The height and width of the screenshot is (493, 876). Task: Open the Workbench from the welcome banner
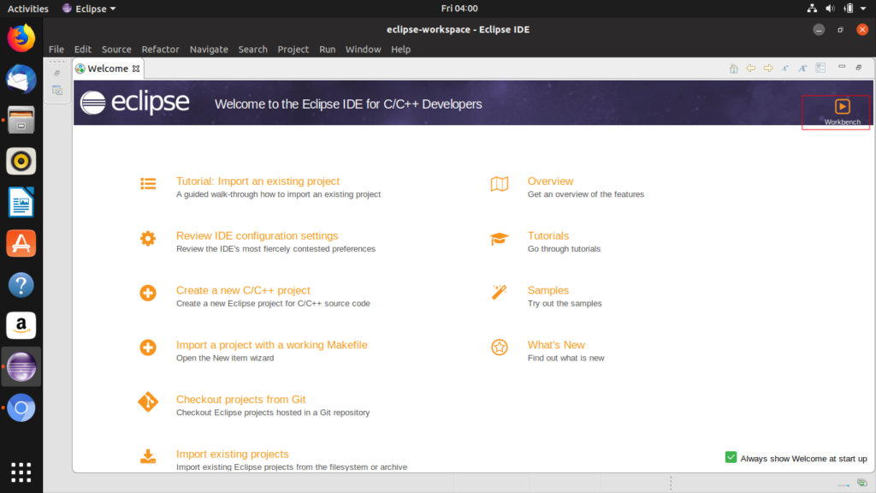pos(842,111)
